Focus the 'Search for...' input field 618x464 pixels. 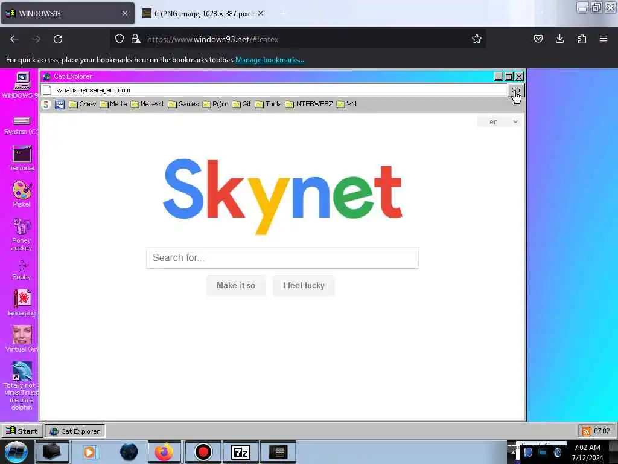(x=282, y=258)
